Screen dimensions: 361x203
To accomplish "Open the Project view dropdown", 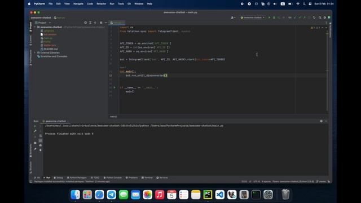I will pos(43,23).
